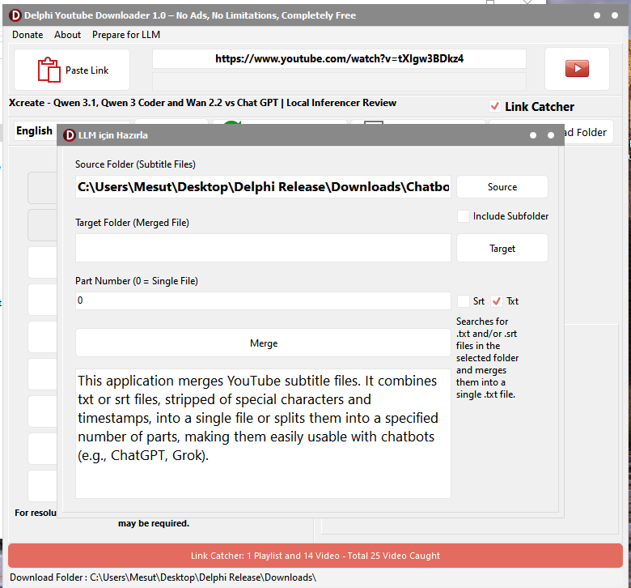Open the English language dropdown
Image resolution: width=631 pixels, height=588 pixels.
point(36,130)
